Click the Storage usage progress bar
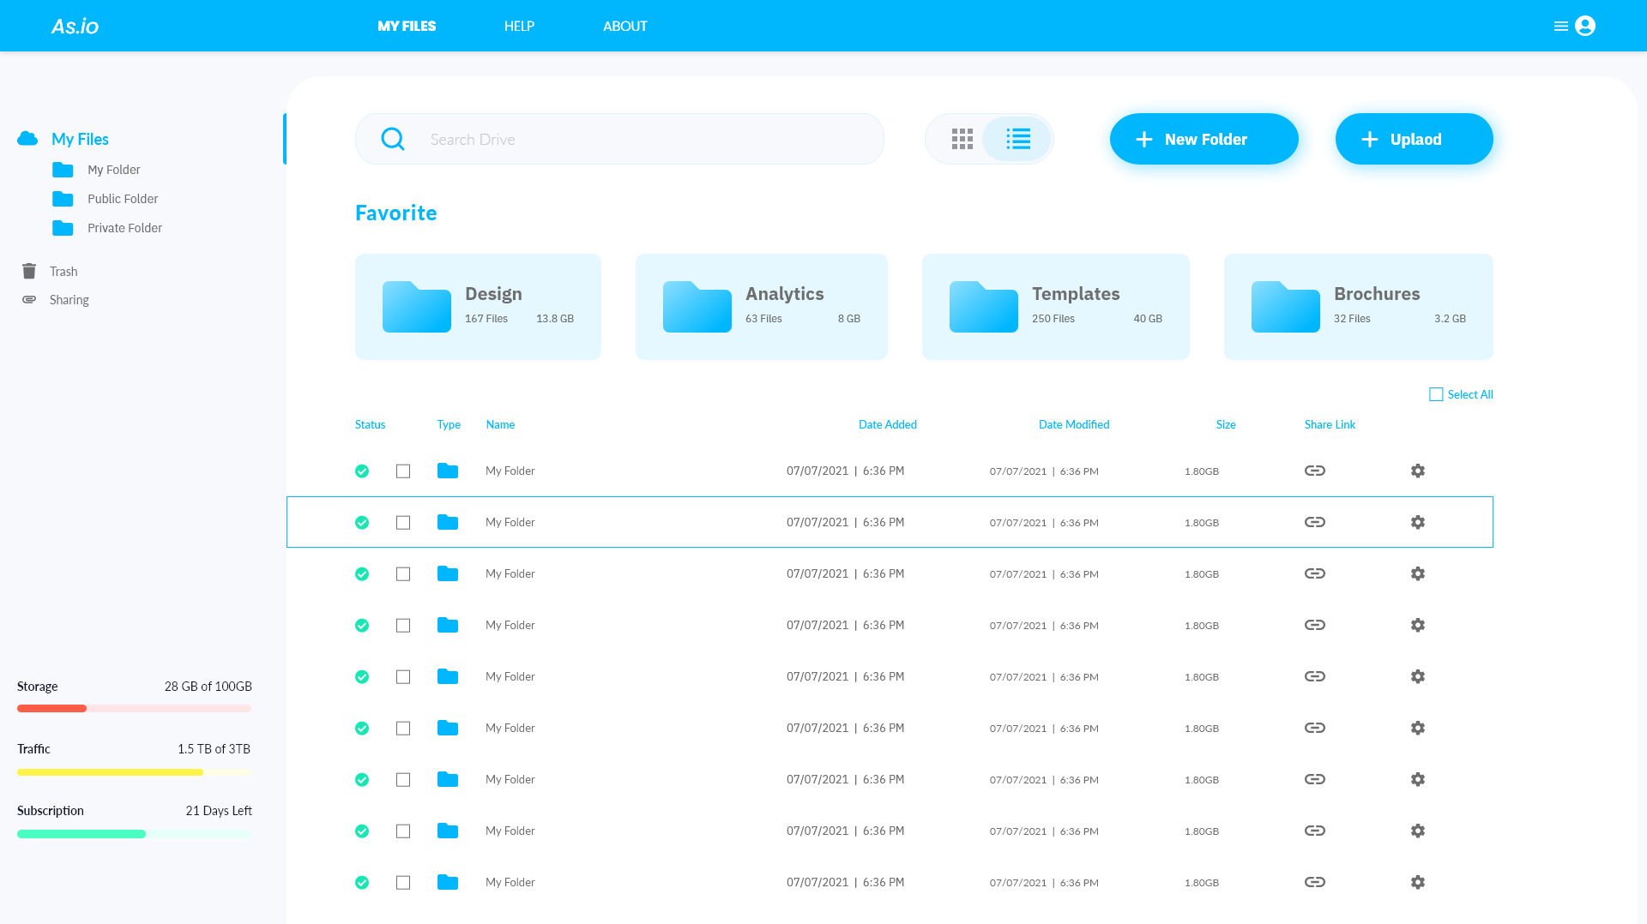 [134, 708]
